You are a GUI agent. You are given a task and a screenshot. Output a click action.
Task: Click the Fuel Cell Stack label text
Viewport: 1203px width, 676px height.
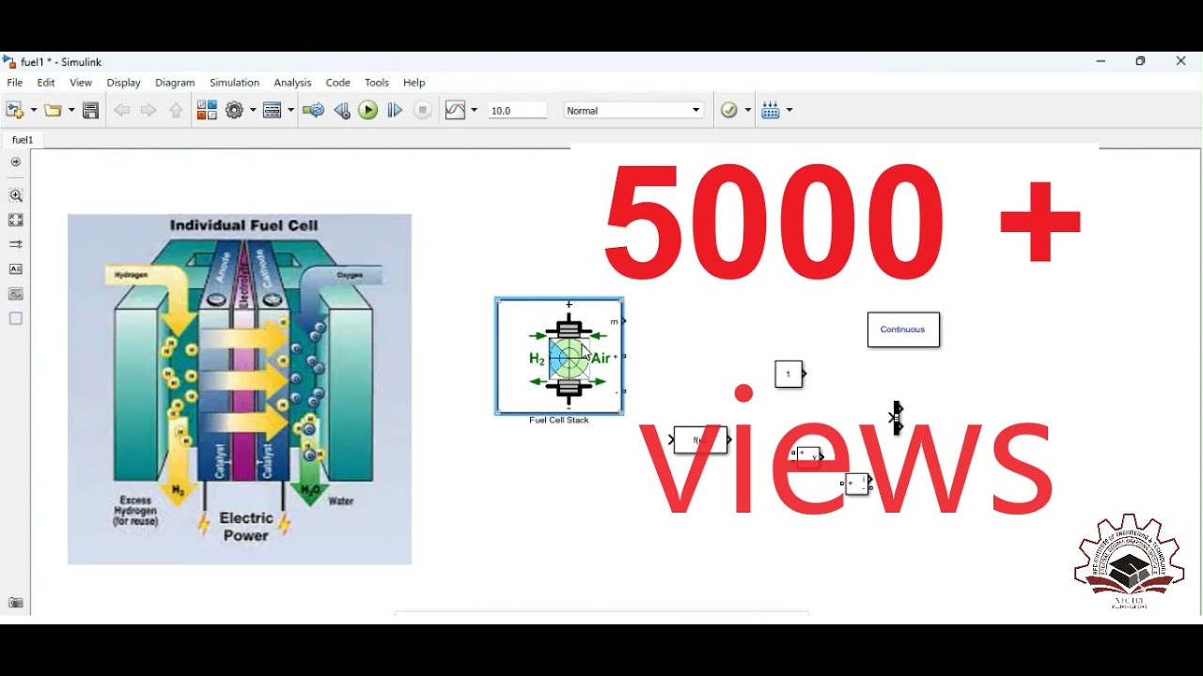559,421
